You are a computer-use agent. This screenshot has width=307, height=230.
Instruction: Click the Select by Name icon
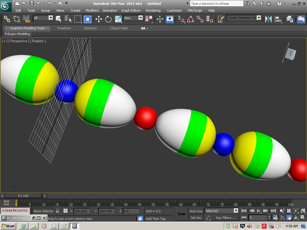point(68,19)
